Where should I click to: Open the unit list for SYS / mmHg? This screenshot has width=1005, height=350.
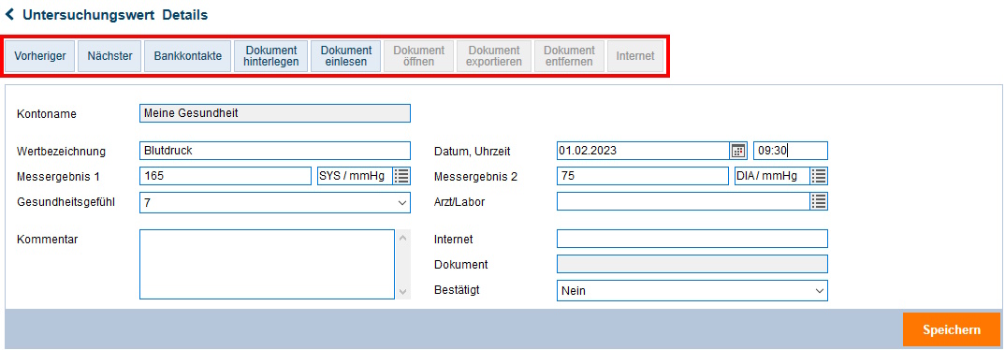point(401,176)
